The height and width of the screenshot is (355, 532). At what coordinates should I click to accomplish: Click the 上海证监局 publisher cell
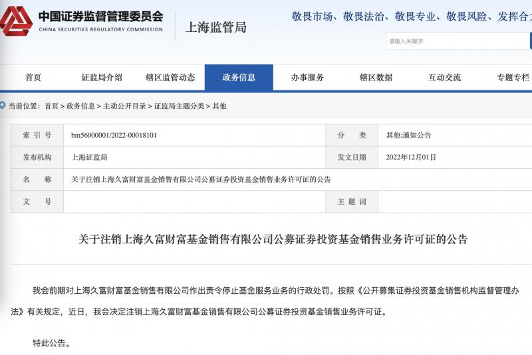tap(89, 158)
